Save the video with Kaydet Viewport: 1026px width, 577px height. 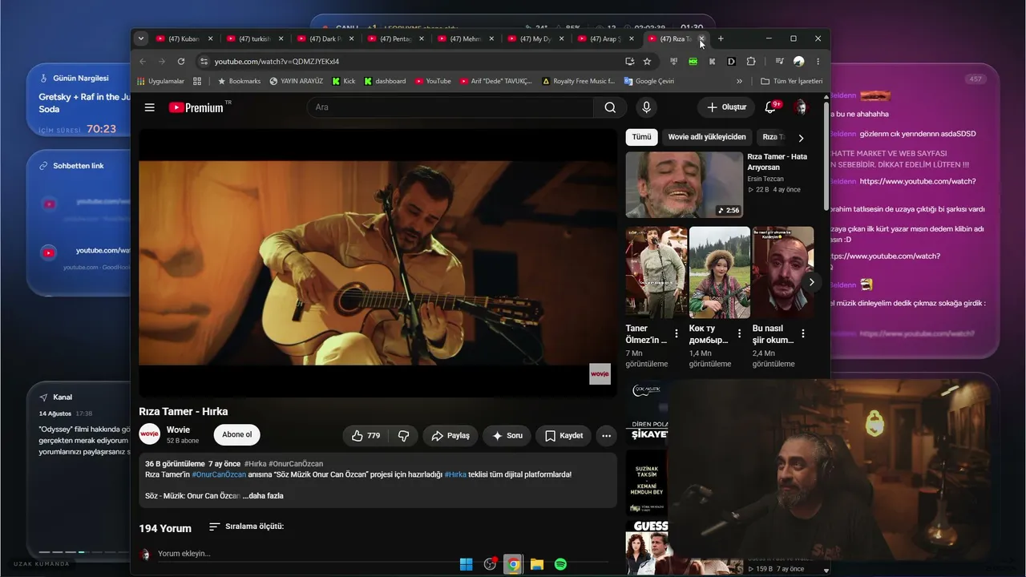point(563,436)
